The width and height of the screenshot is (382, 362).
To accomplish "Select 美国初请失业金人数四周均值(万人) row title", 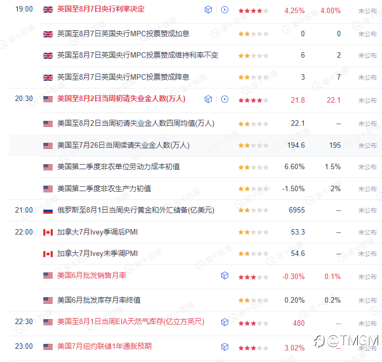I will click(x=136, y=124).
